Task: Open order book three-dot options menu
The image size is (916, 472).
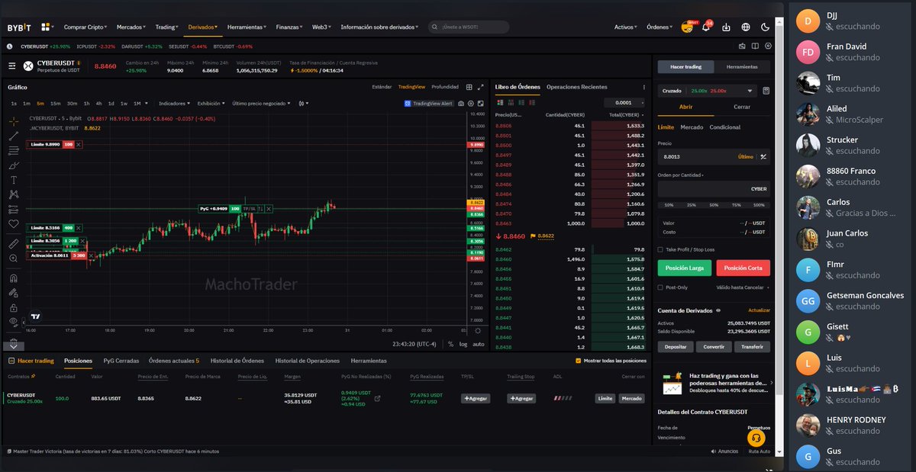Action: (x=646, y=87)
